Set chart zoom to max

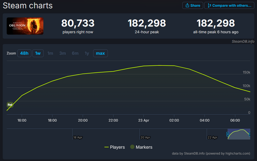click(x=100, y=53)
